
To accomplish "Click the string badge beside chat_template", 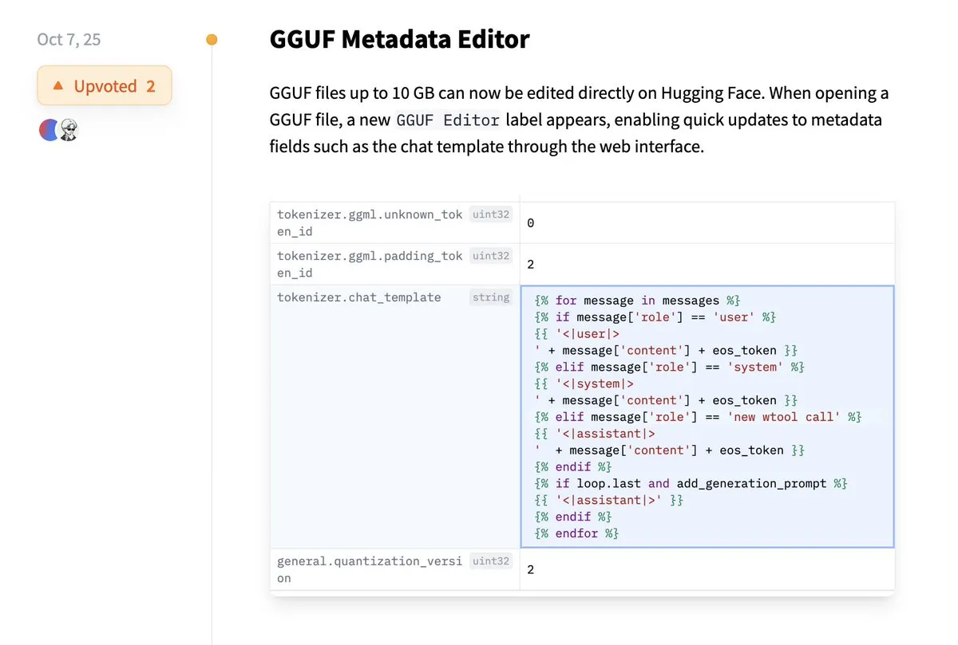I will coord(490,297).
